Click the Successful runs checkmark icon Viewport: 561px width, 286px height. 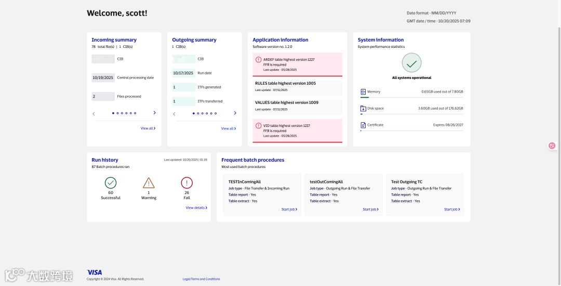pyautogui.click(x=111, y=183)
